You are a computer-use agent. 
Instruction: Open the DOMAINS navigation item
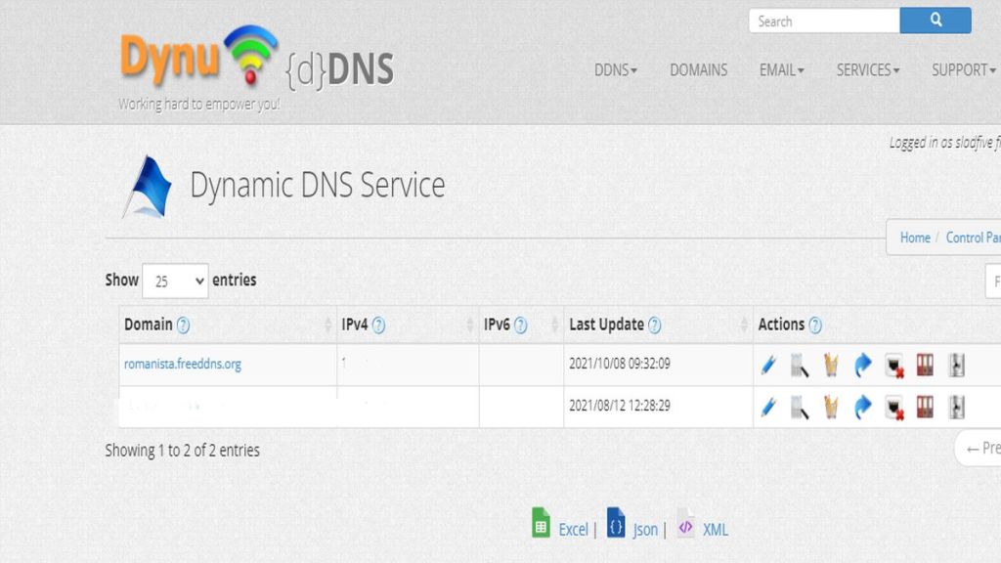[x=698, y=69]
